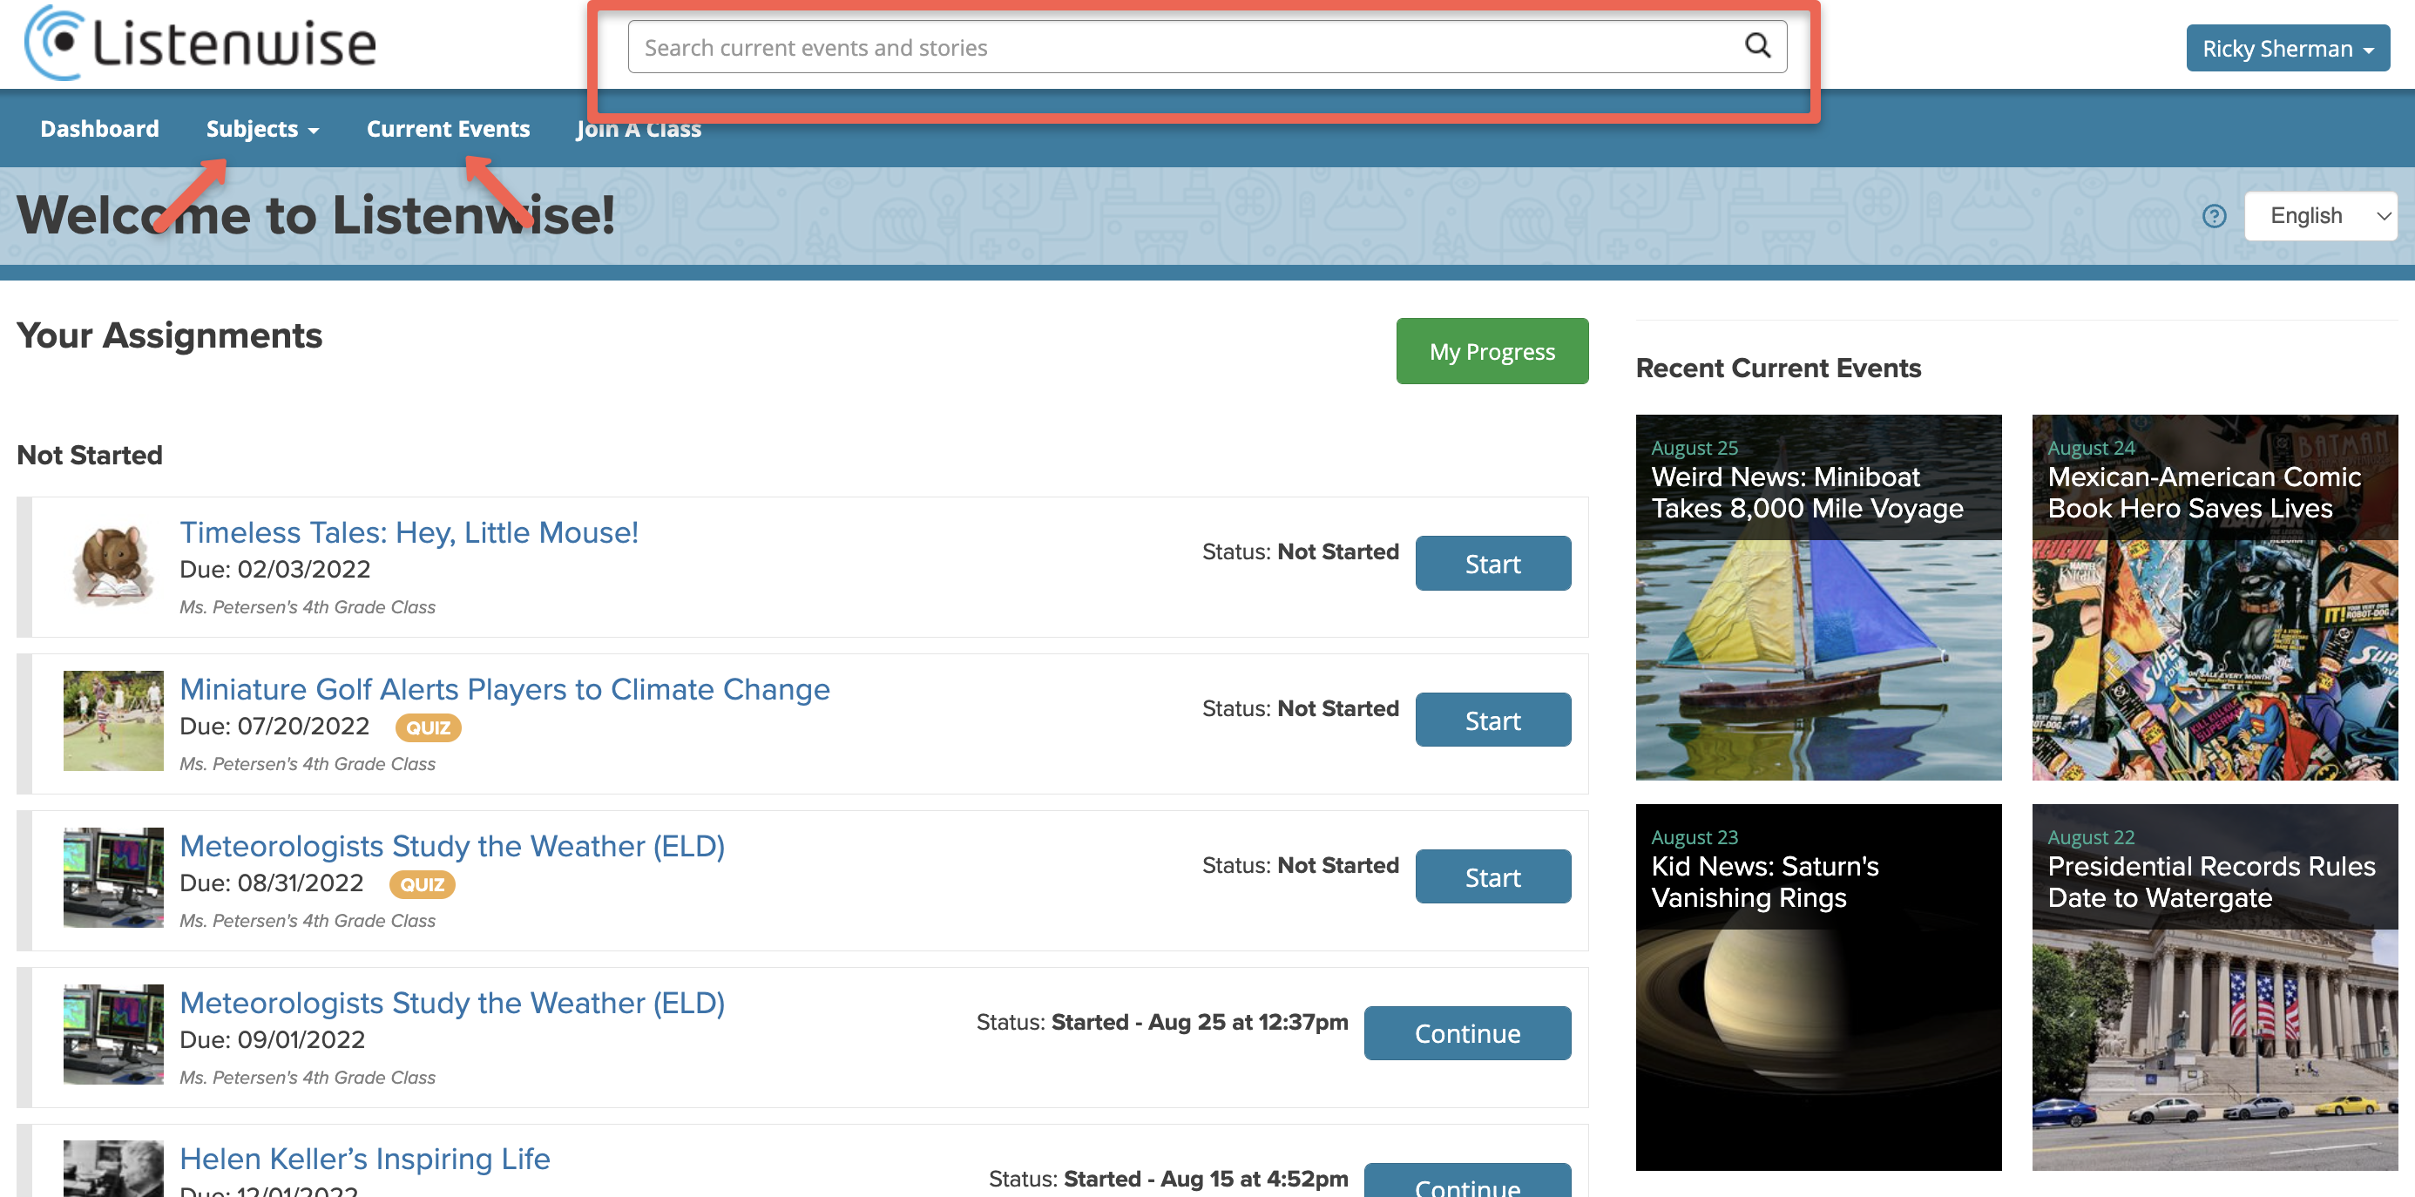
Task: Click the Due: 07/20/2022 text
Action: 274,727
